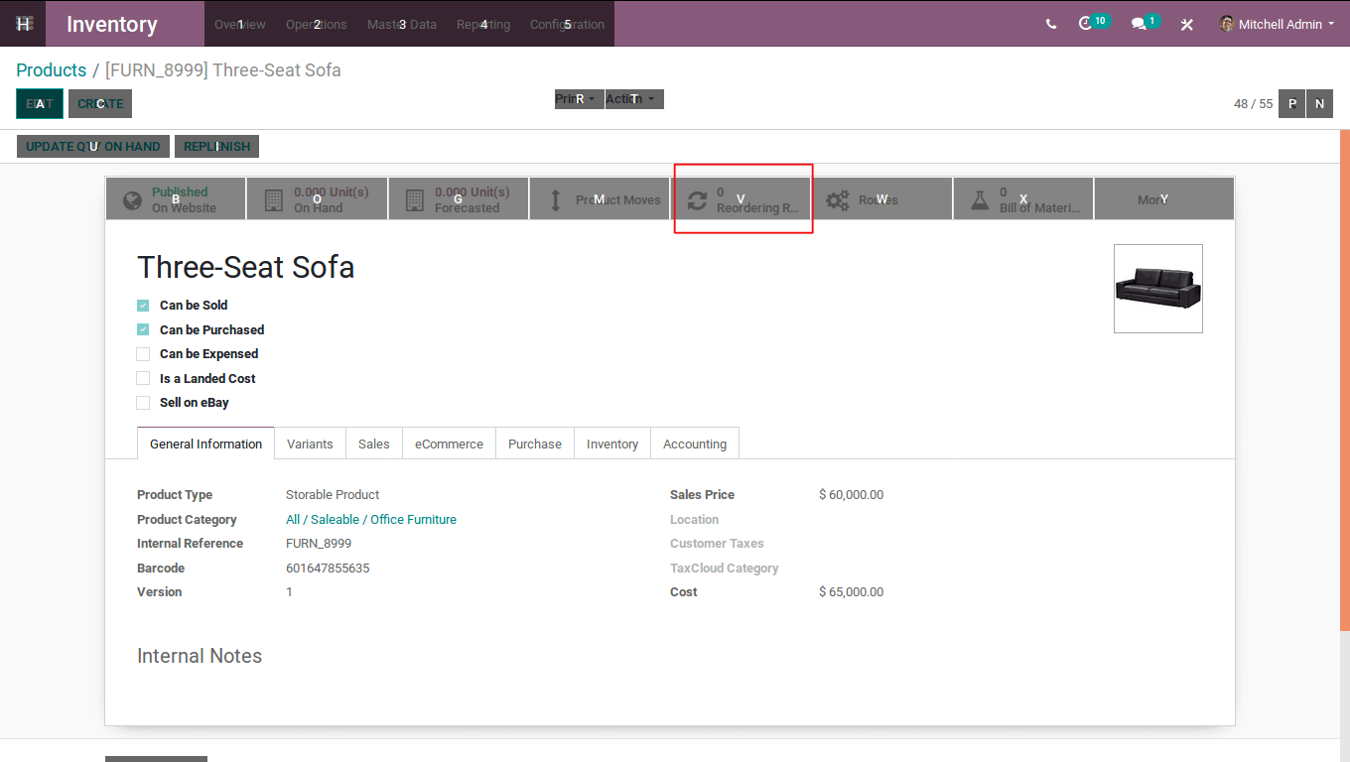Click the Storable Product type value

coord(333,494)
